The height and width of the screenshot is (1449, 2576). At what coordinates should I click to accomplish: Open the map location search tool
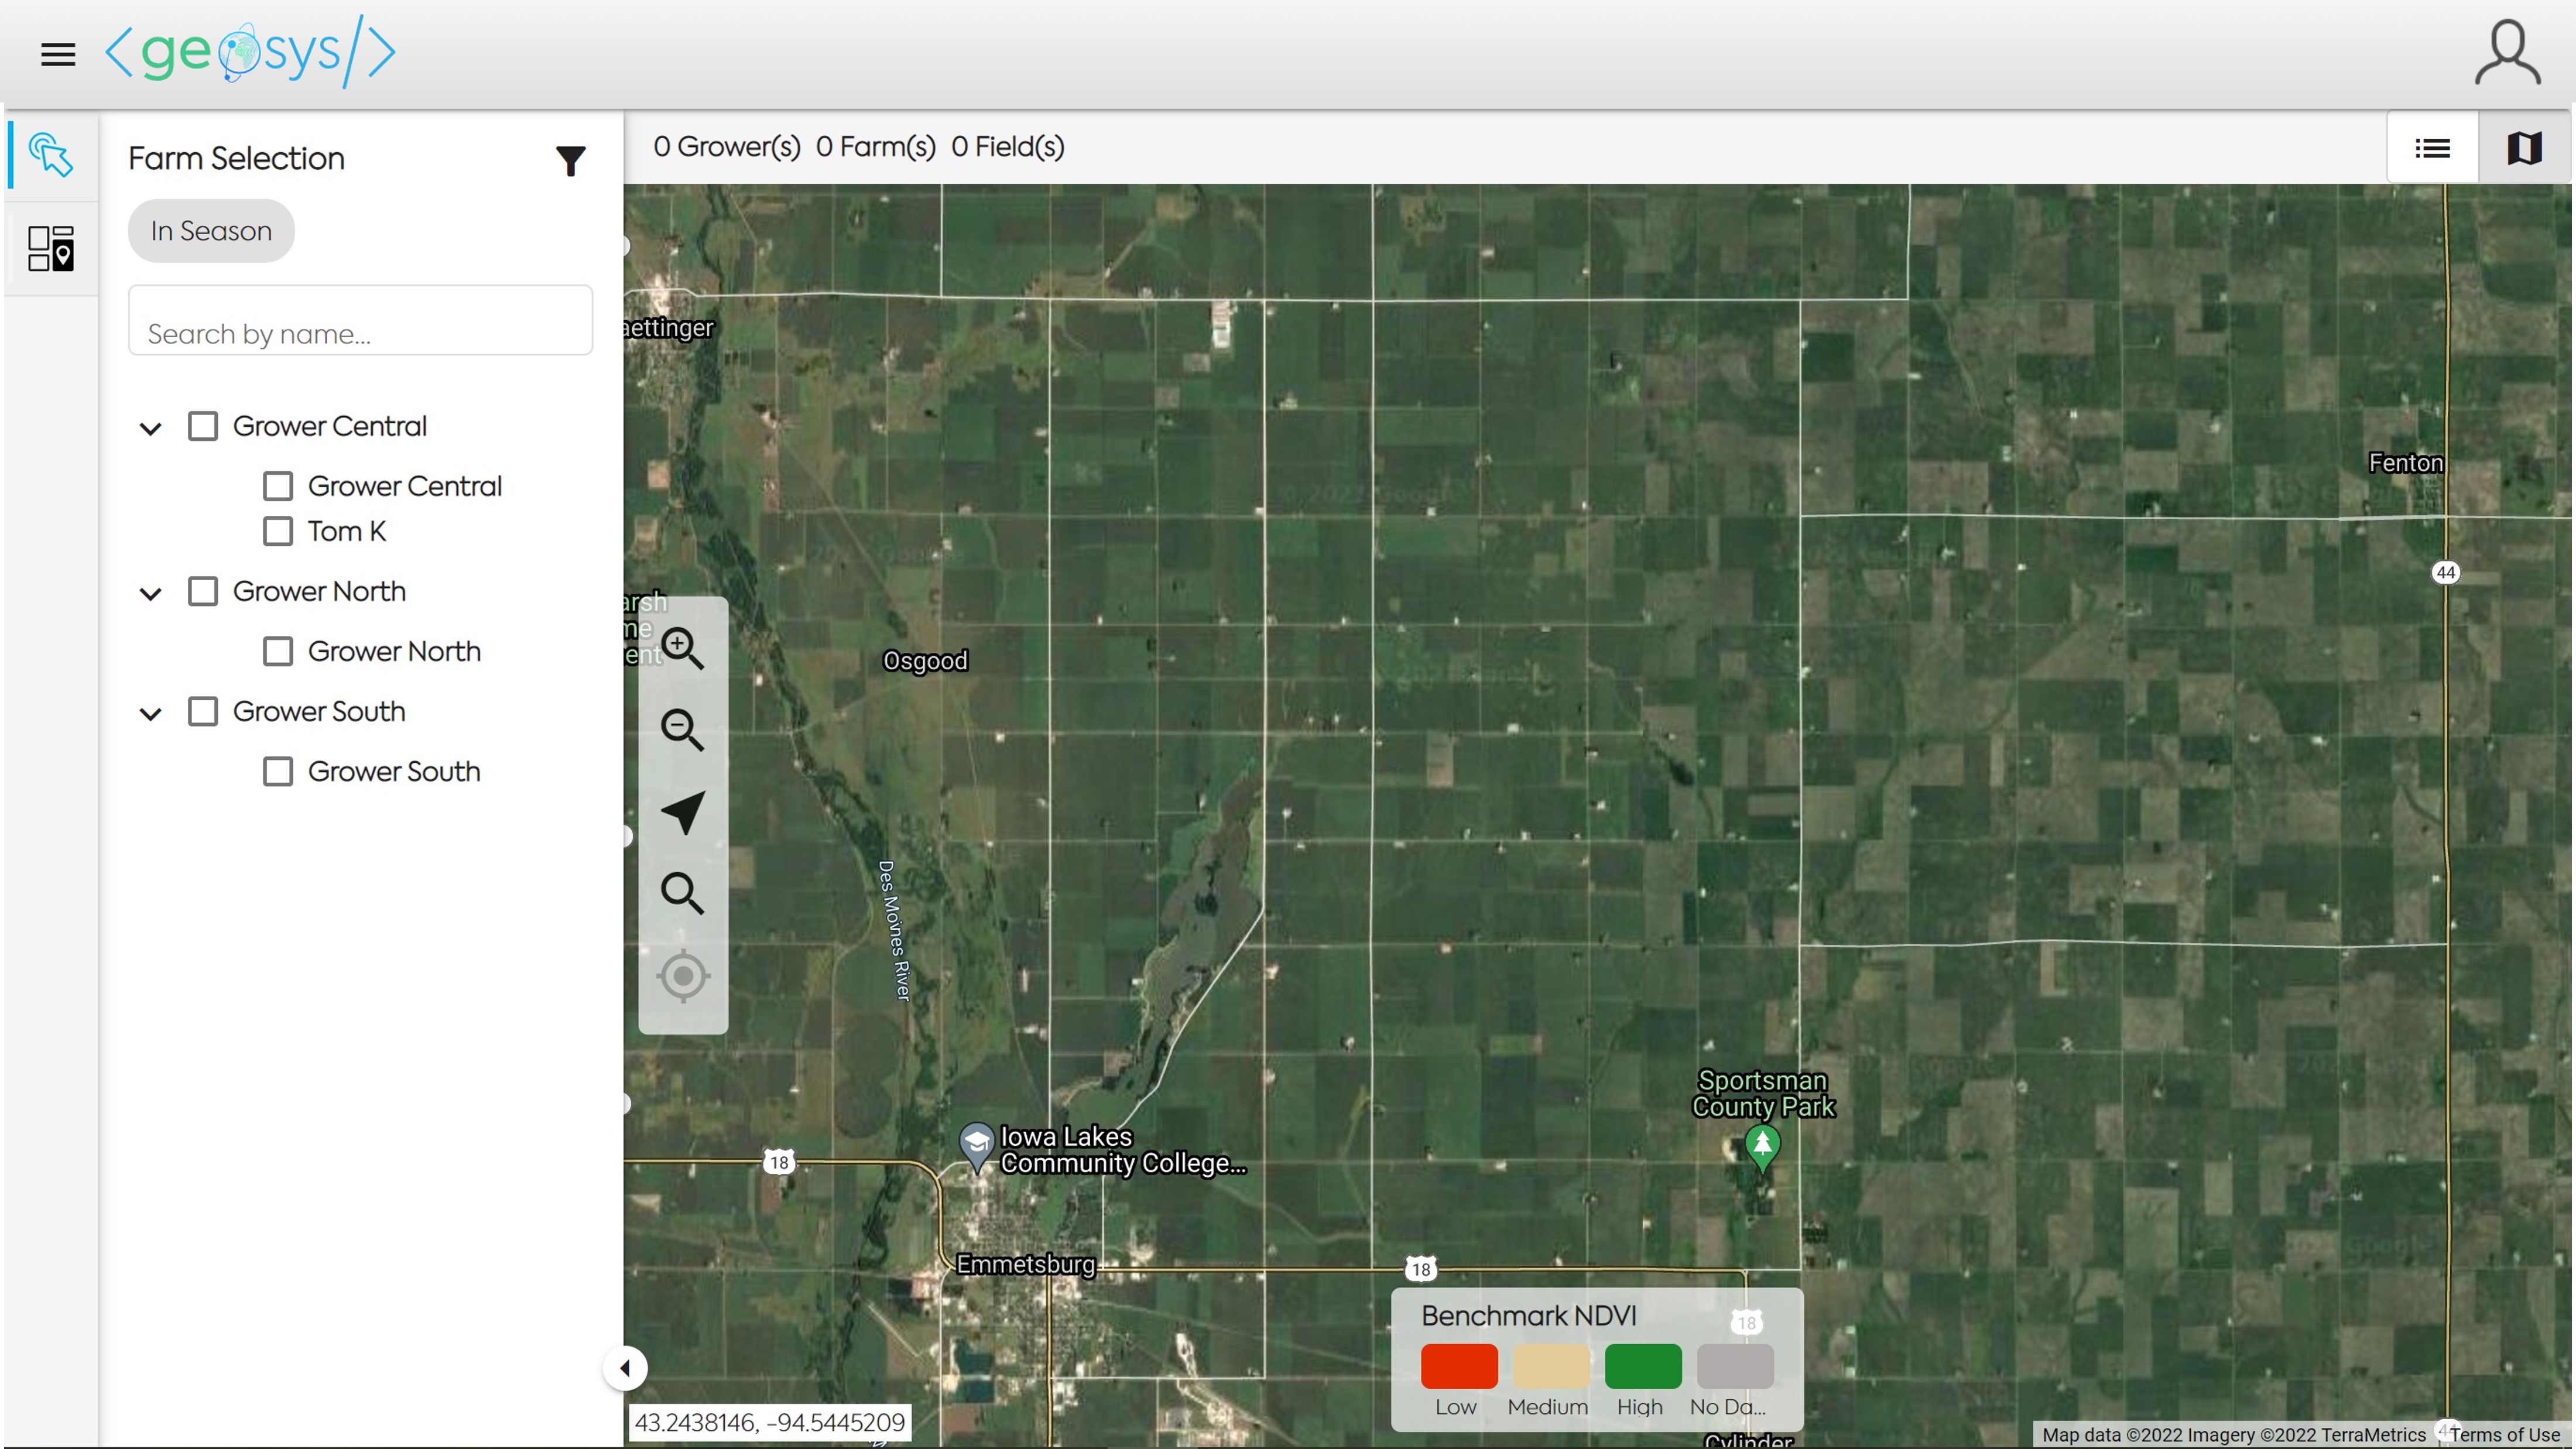click(x=683, y=893)
